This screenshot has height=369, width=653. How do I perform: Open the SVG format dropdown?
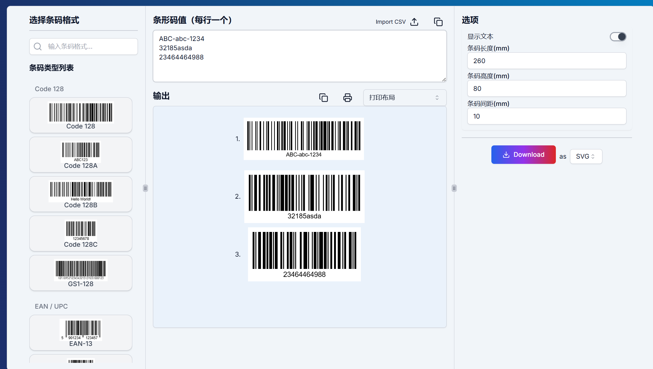pyautogui.click(x=586, y=156)
